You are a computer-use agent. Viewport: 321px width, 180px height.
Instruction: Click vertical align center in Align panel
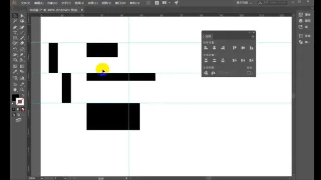pyautogui.click(x=243, y=48)
